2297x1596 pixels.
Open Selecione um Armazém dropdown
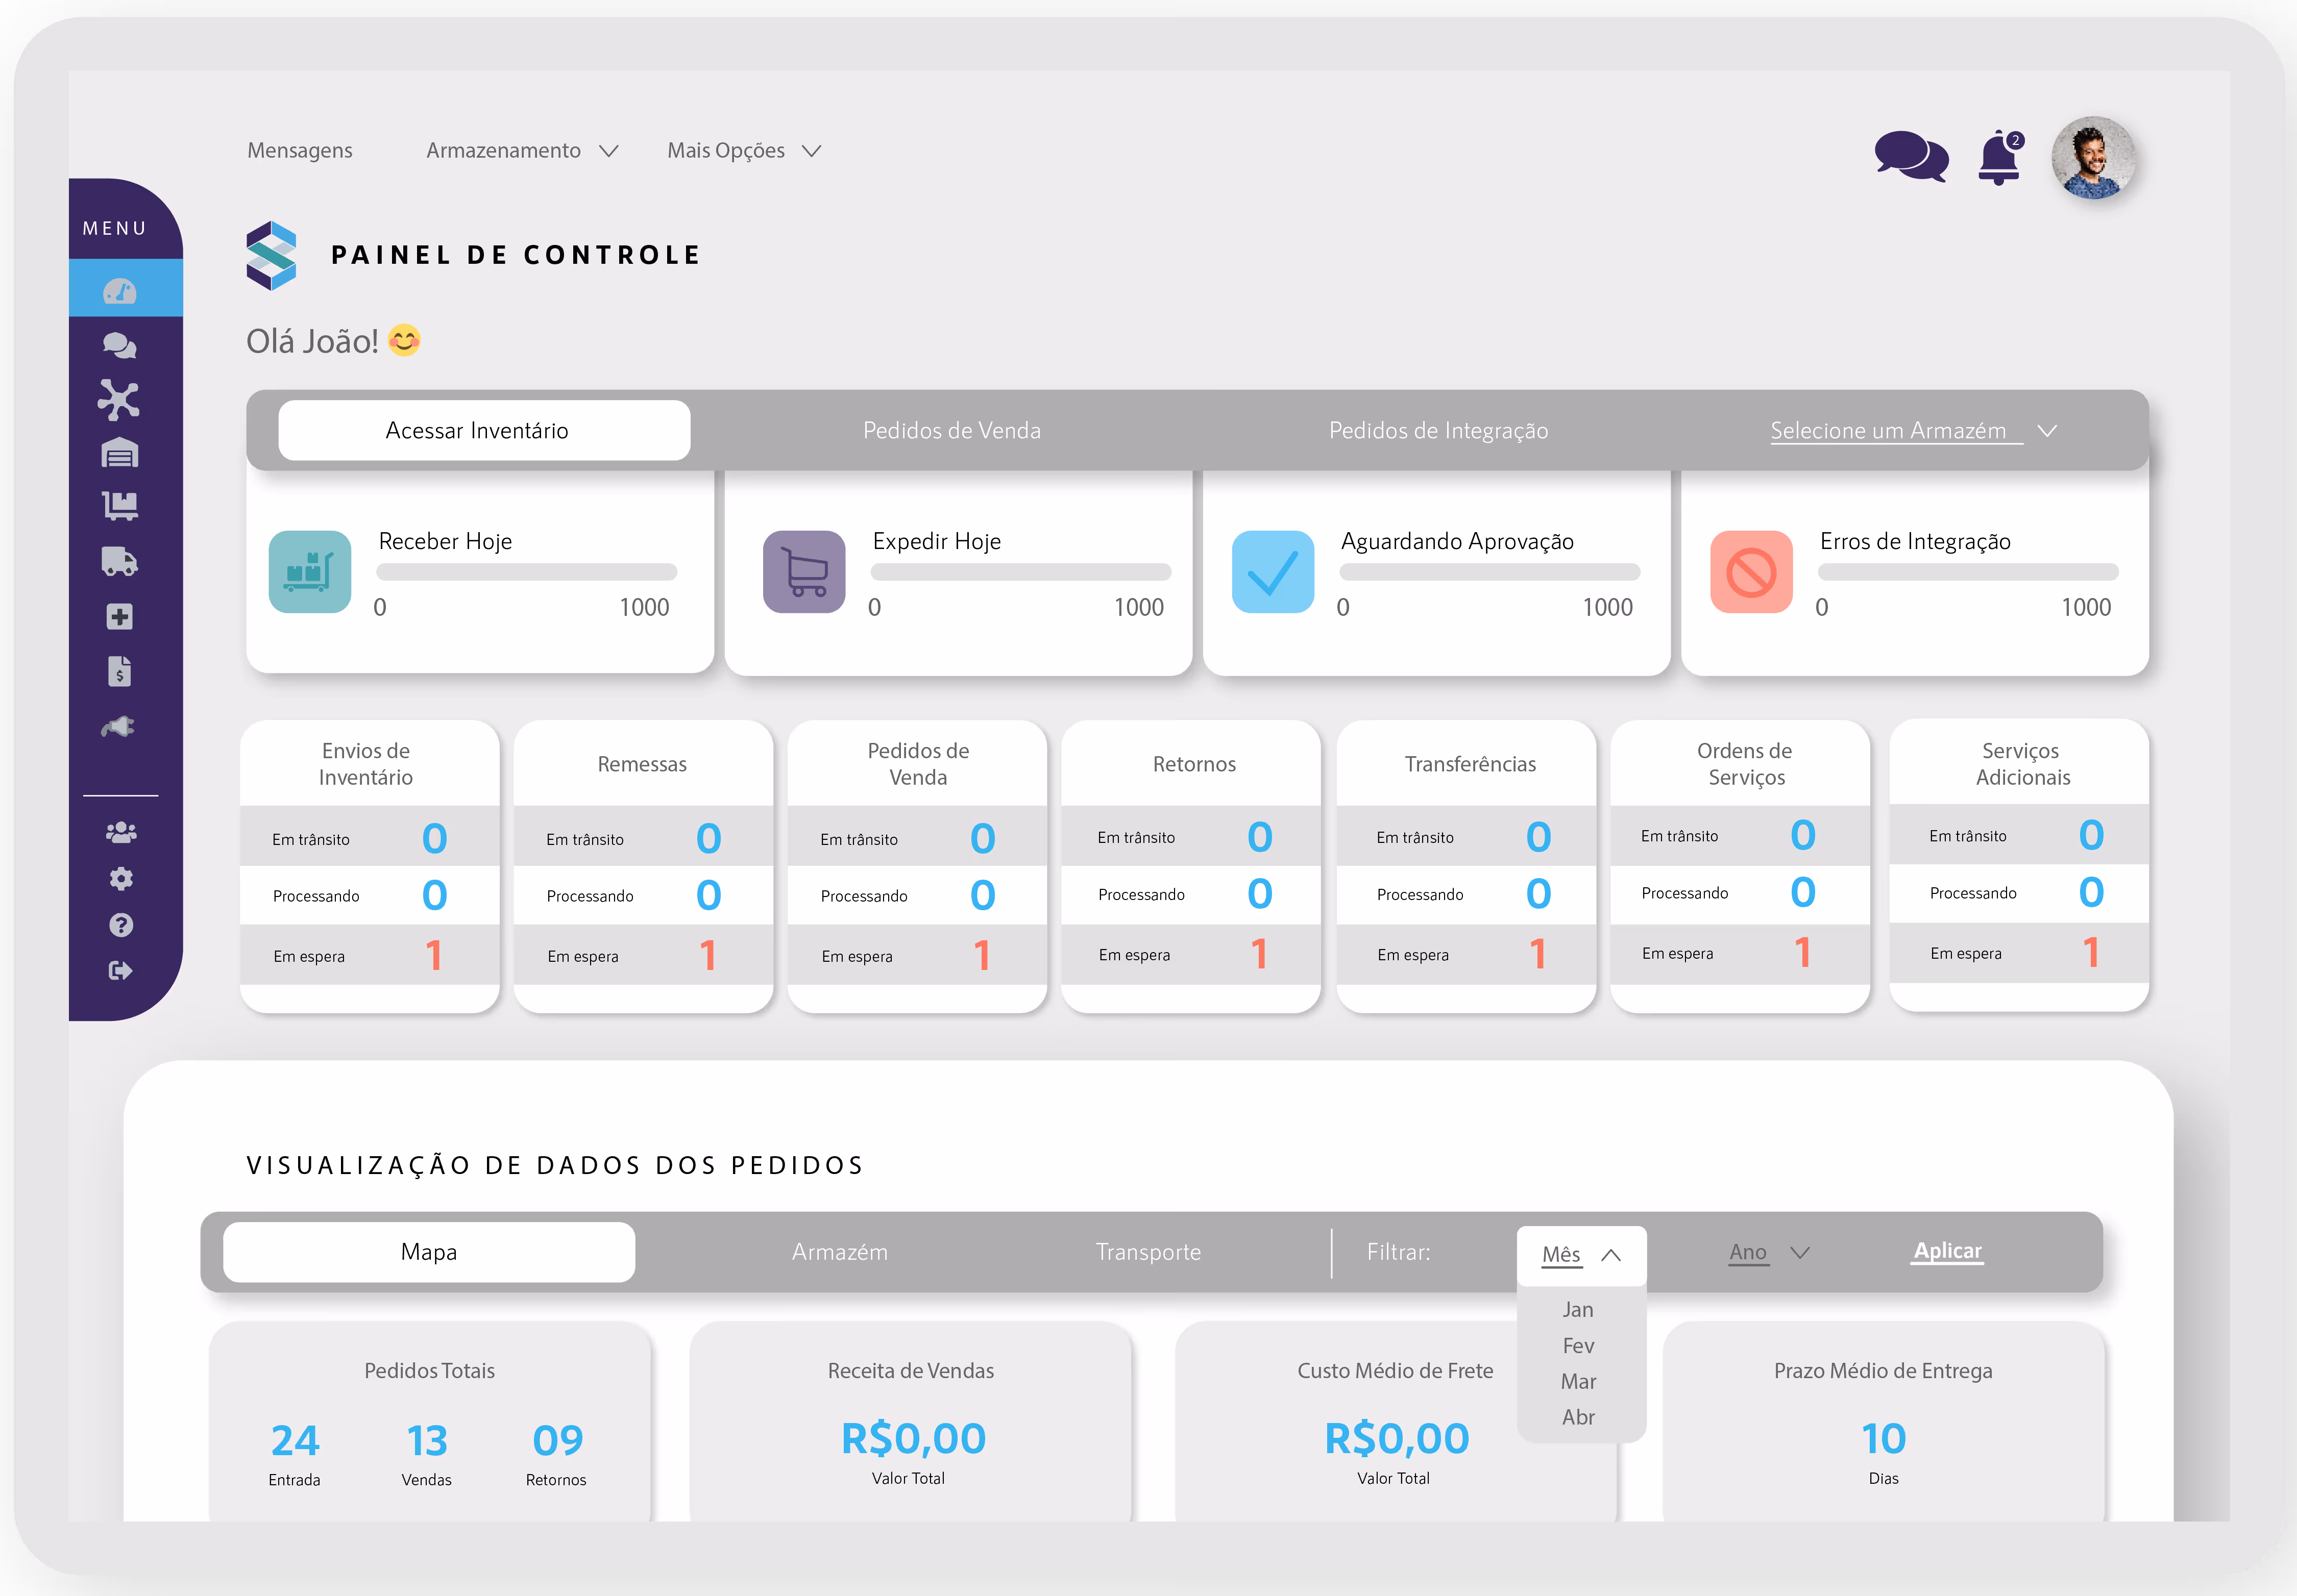coord(1912,431)
